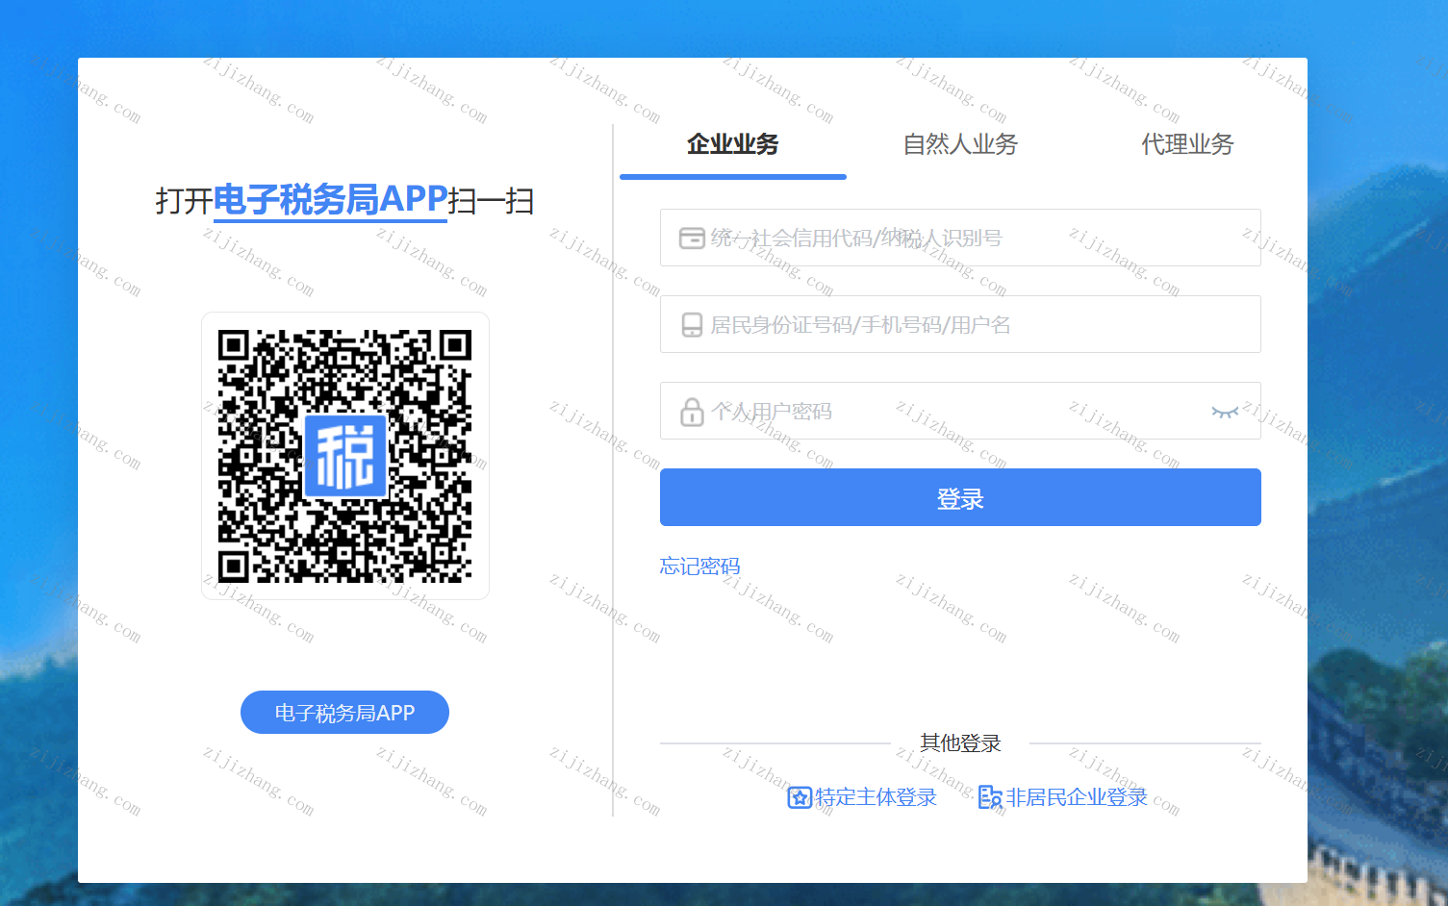The width and height of the screenshot is (1448, 906).
Task: Focus the 统一社会信用代码/纳税人识别号 field
Action: pyautogui.click(x=960, y=238)
